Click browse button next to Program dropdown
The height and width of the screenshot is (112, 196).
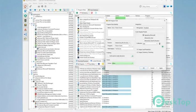click(x=132, y=46)
